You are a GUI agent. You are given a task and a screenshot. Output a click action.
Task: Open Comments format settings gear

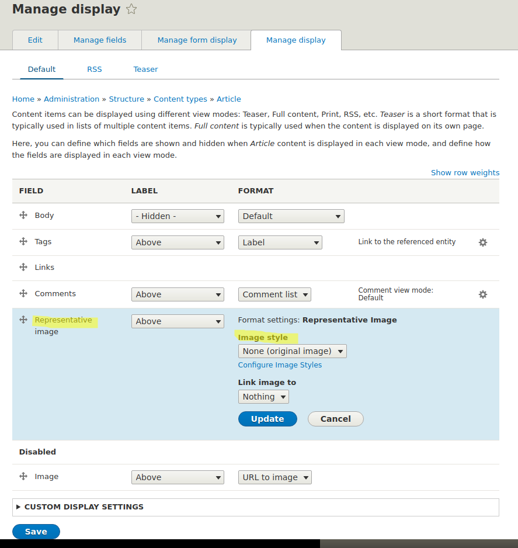point(483,294)
